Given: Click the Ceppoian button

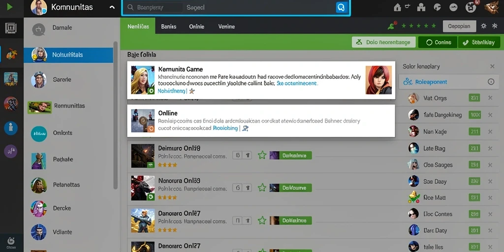Looking at the screenshot, I should 459,27.
